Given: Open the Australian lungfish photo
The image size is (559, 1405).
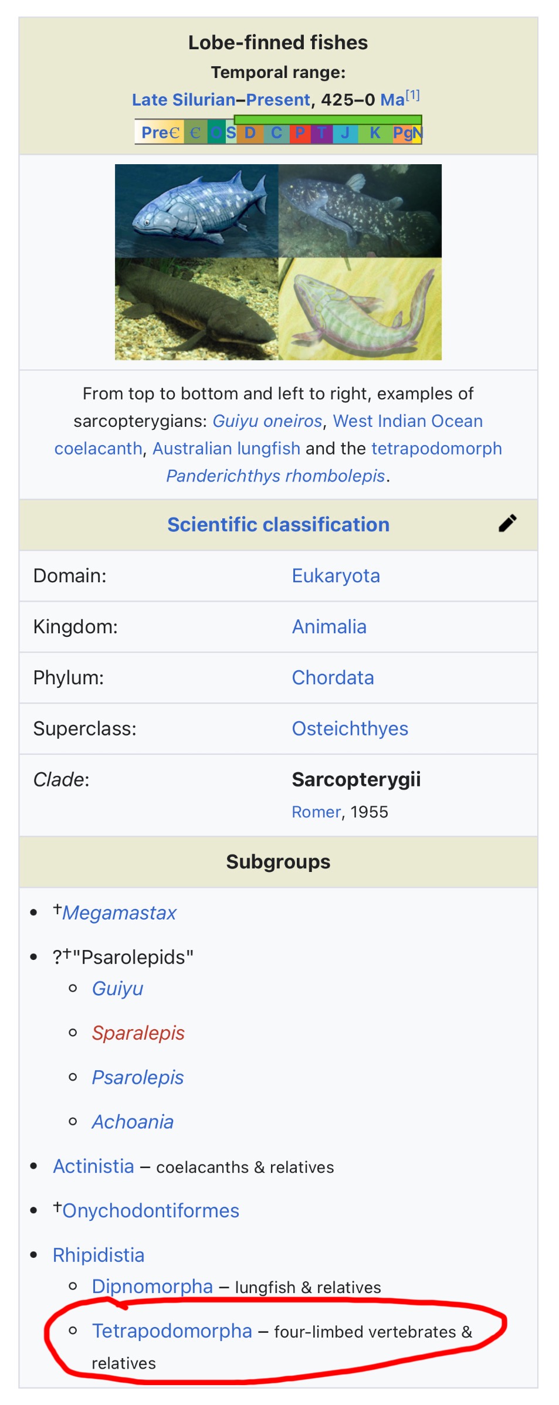Looking at the screenshot, I should click(x=197, y=309).
